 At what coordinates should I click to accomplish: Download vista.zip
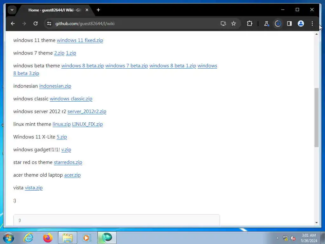coord(34,188)
